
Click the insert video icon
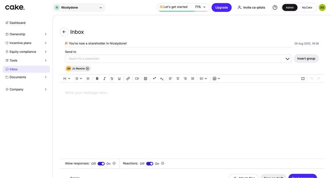click(x=137, y=78)
